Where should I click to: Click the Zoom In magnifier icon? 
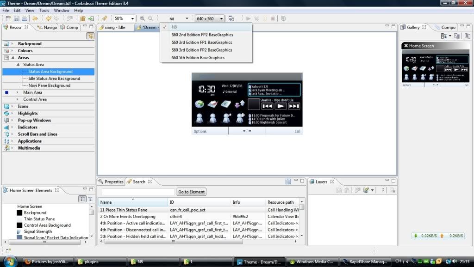[x=142, y=18]
